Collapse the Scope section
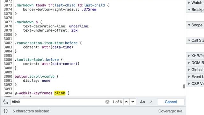Screen dimensions: 204x115 195,25
